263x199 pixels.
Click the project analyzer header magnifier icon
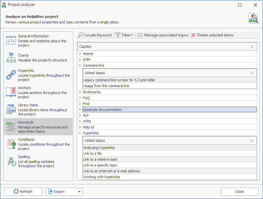tap(253, 18)
